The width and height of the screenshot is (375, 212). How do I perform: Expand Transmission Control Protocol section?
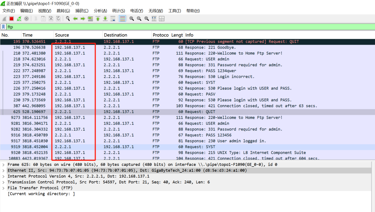(x=3, y=182)
